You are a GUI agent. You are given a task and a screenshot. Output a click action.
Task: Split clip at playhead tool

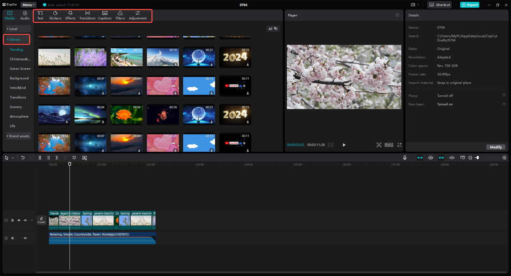tap(40, 158)
